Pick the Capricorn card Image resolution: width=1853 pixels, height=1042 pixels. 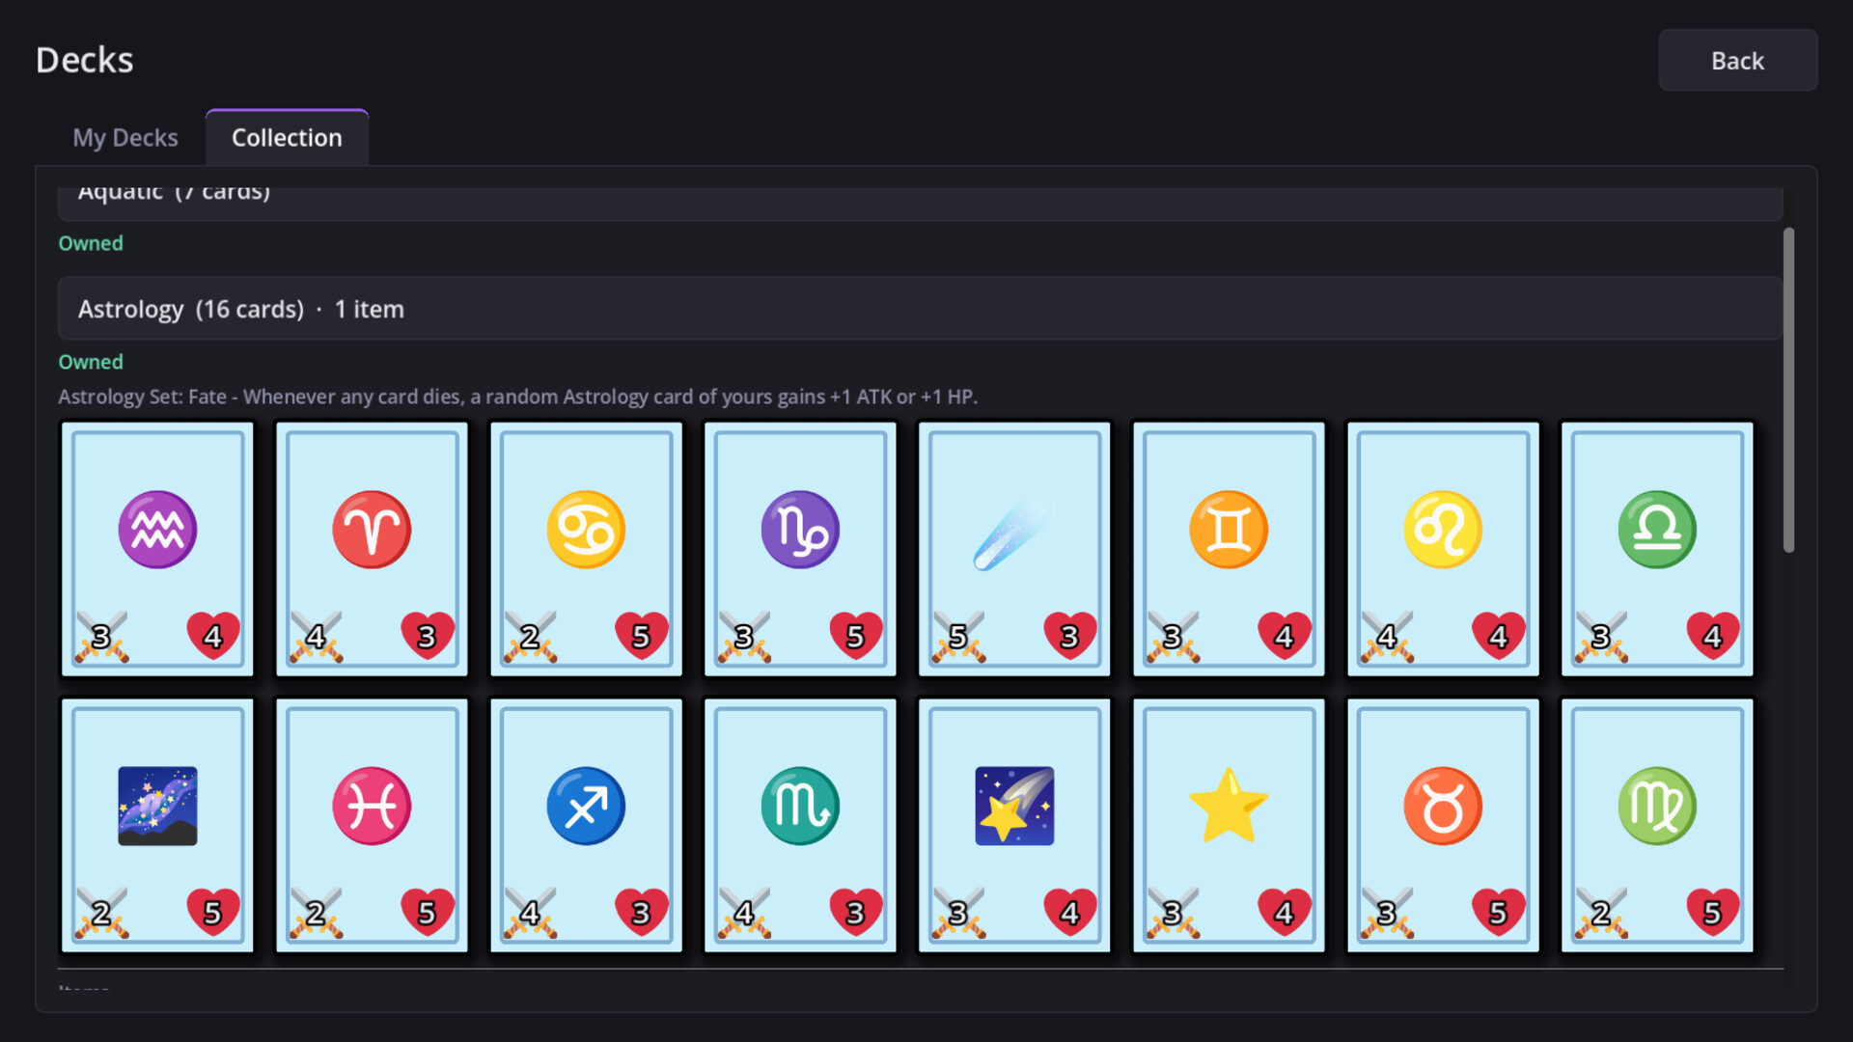coord(800,549)
